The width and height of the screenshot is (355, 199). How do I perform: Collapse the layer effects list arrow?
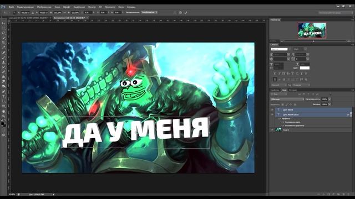point(351,114)
